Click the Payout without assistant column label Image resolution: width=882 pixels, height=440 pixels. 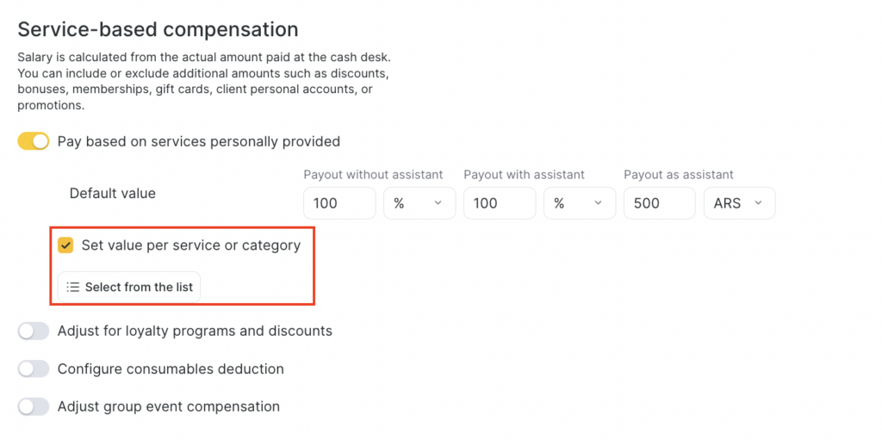click(x=373, y=175)
